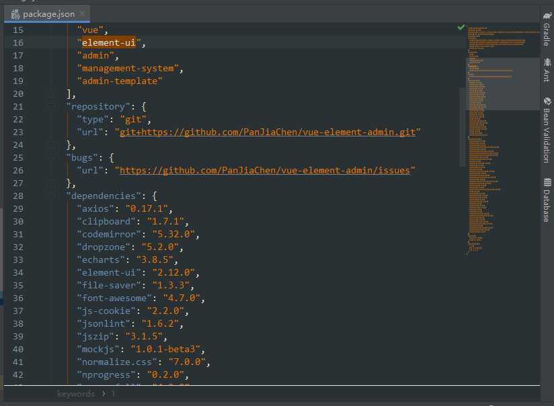Click the "management-system" keyword
Image resolution: width=554 pixels, height=406 pixels.
(128, 68)
